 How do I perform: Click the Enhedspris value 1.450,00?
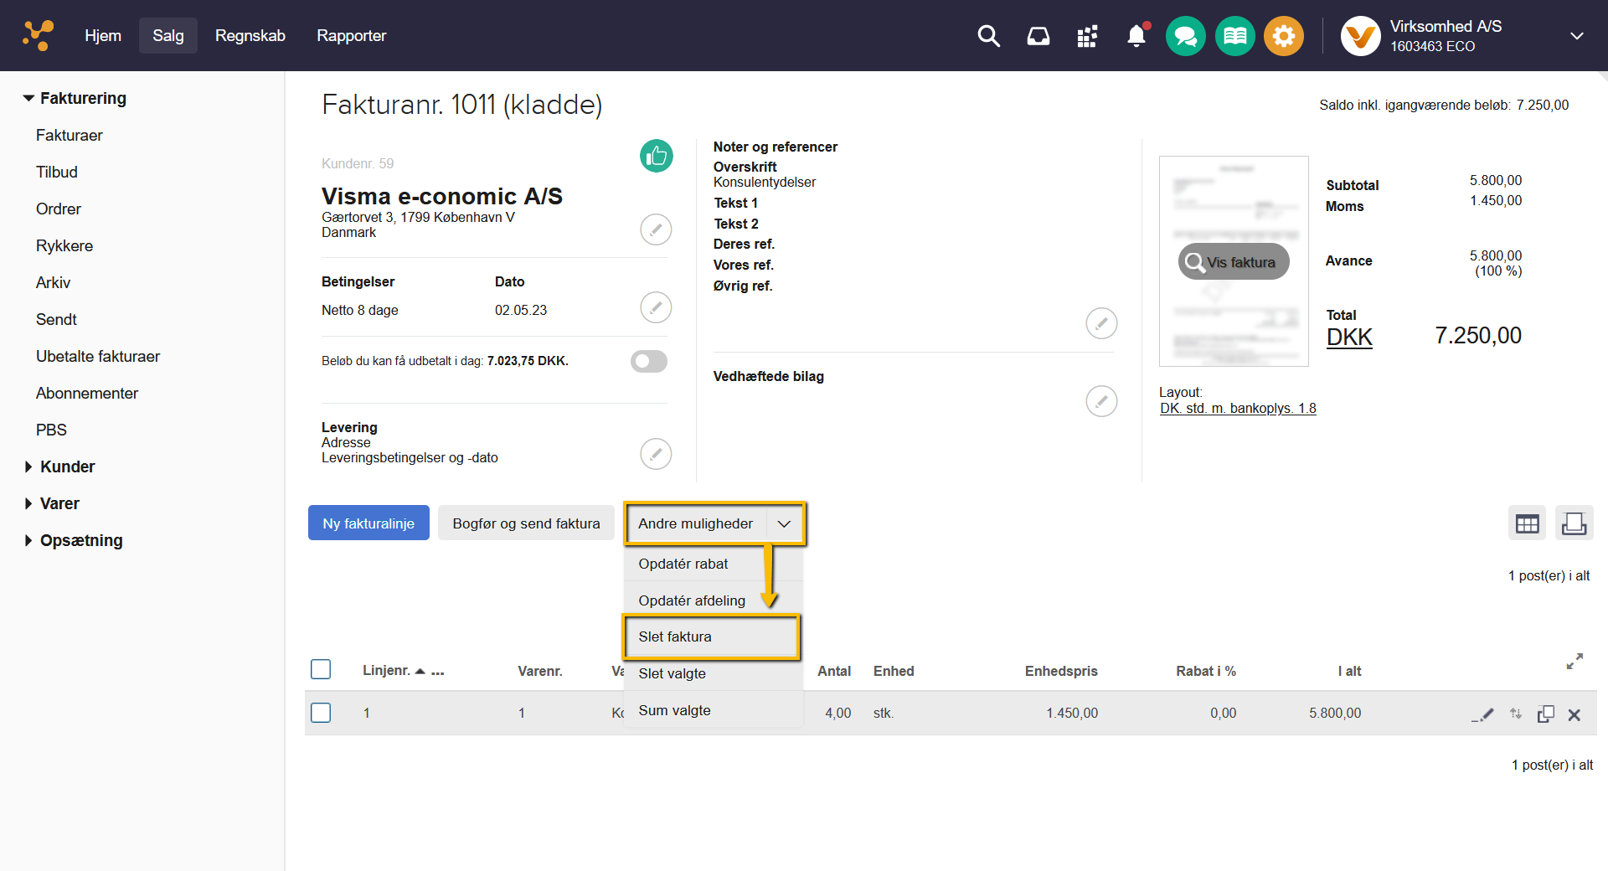point(1071,713)
